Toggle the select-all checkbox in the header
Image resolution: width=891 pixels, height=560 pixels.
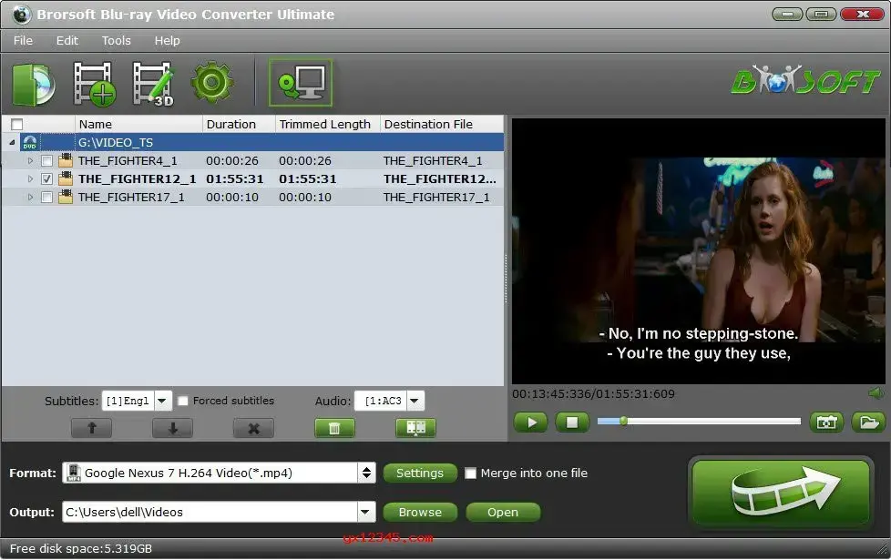tap(17, 125)
